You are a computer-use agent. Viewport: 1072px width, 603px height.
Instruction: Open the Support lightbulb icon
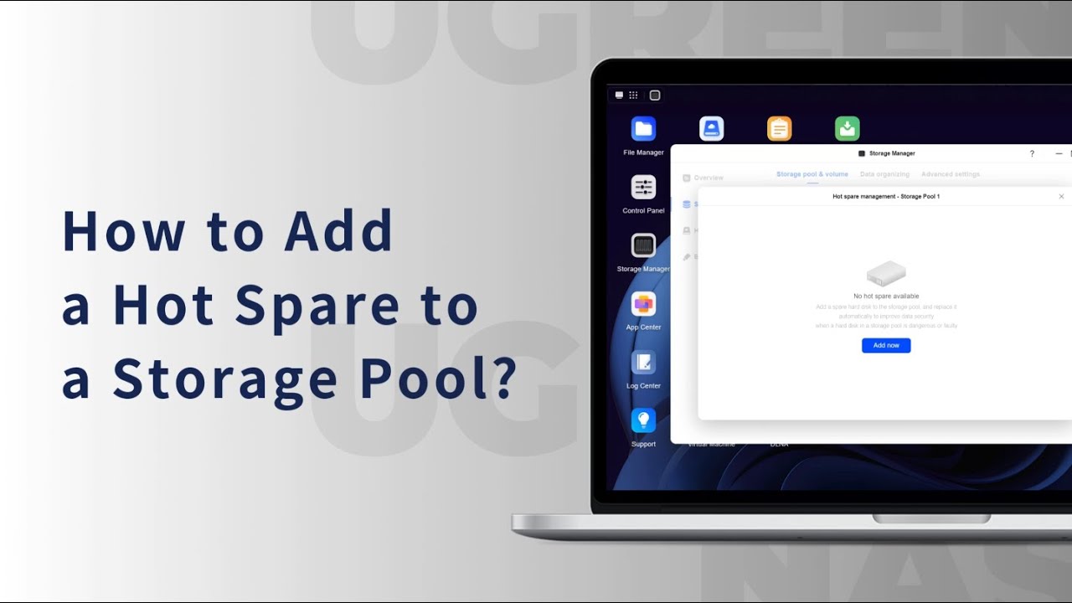[x=643, y=420]
